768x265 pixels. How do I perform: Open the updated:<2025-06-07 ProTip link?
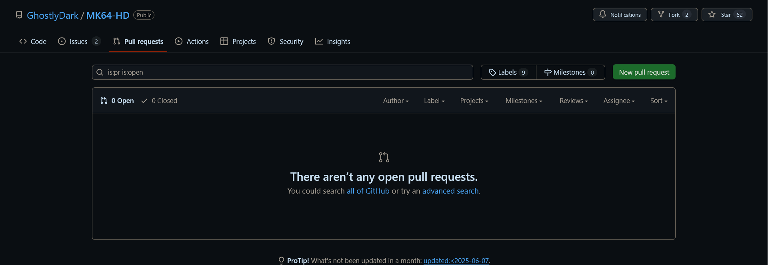pyautogui.click(x=456, y=261)
